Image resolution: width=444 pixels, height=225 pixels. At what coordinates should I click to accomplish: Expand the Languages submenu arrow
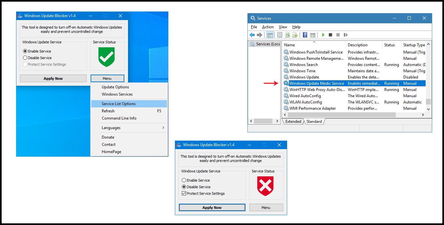163,128
